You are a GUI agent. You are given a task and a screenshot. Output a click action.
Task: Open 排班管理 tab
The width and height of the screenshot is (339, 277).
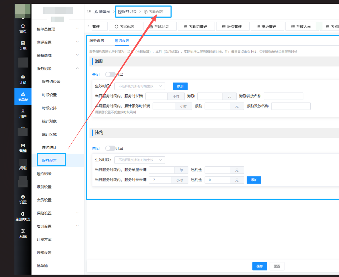(x=267, y=27)
